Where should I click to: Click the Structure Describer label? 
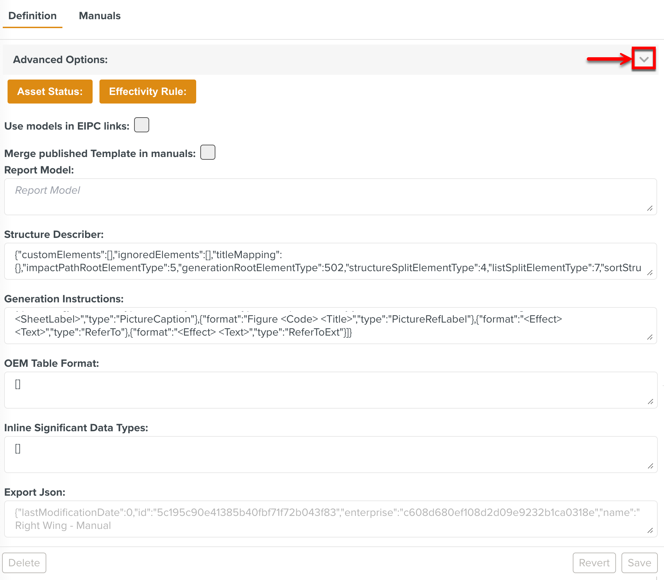click(54, 234)
